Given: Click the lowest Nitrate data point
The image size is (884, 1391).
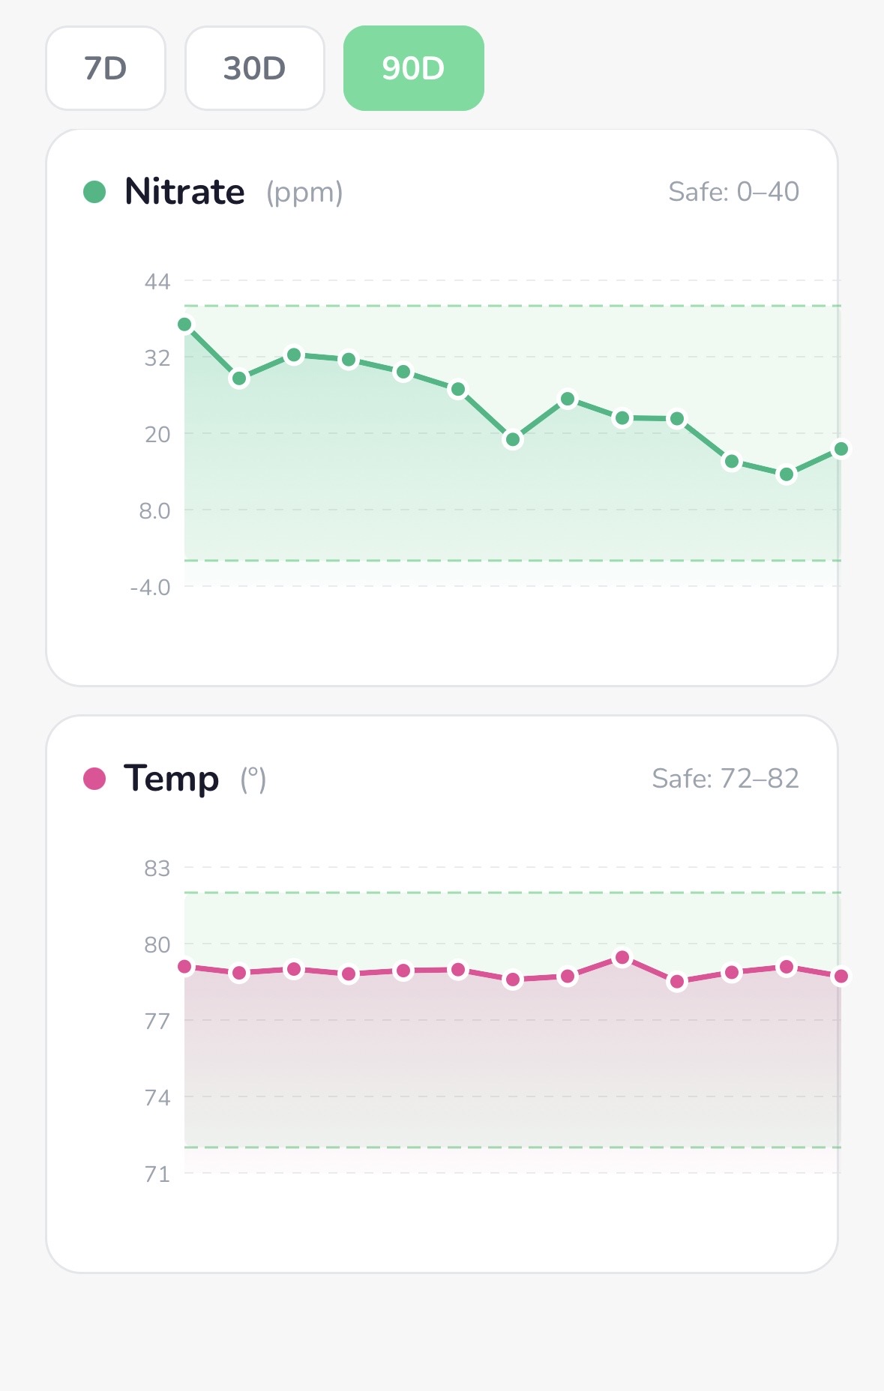Looking at the screenshot, I should [786, 474].
